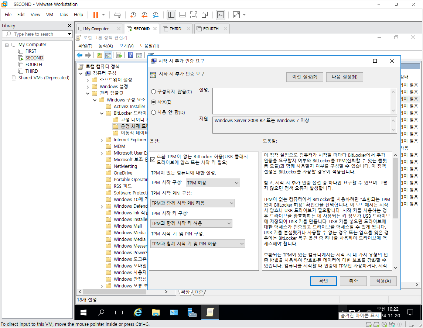Open the Windows Start menu

(x=83, y=313)
